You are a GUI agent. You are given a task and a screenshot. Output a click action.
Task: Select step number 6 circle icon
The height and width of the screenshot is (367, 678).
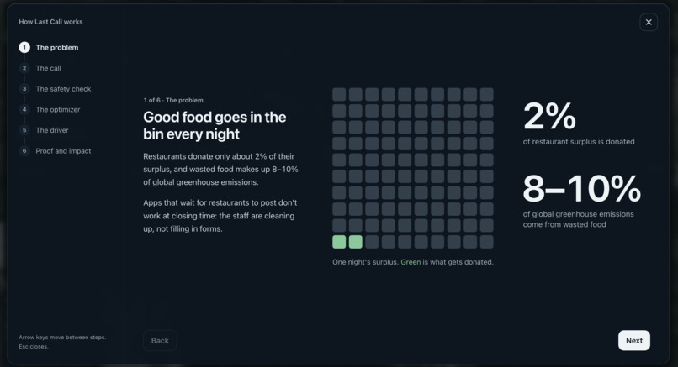click(x=24, y=150)
